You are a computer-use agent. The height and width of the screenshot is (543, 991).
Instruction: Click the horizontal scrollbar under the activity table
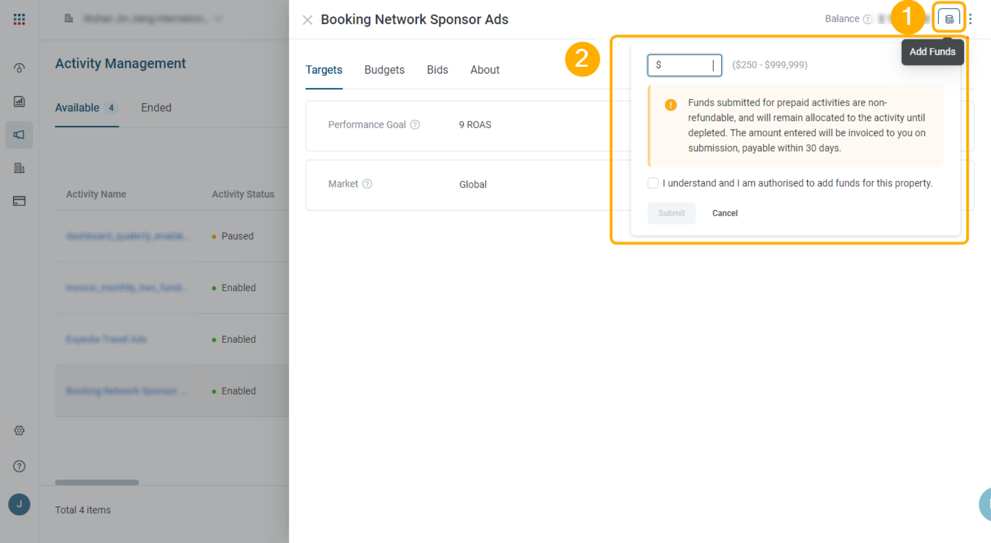click(x=97, y=483)
